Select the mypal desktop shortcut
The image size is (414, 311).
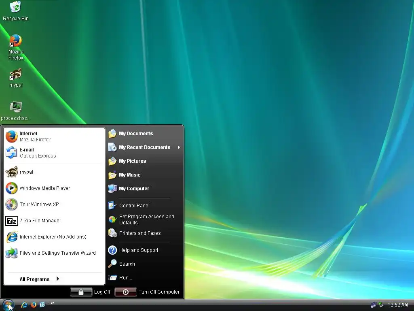(x=16, y=78)
